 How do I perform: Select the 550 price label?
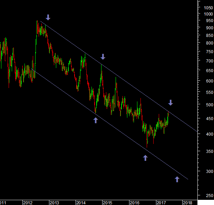click(x=210, y=93)
